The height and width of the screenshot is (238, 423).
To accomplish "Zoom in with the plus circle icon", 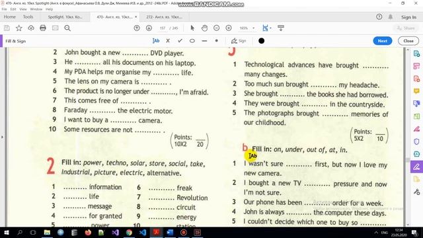I will (x=229, y=28).
